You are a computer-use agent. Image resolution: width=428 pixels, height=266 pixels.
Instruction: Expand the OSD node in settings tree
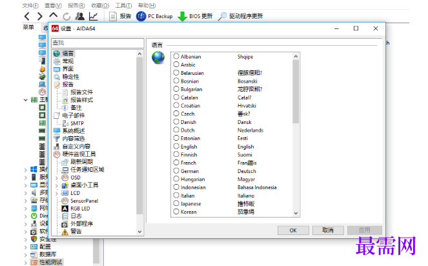[x=57, y=178]
